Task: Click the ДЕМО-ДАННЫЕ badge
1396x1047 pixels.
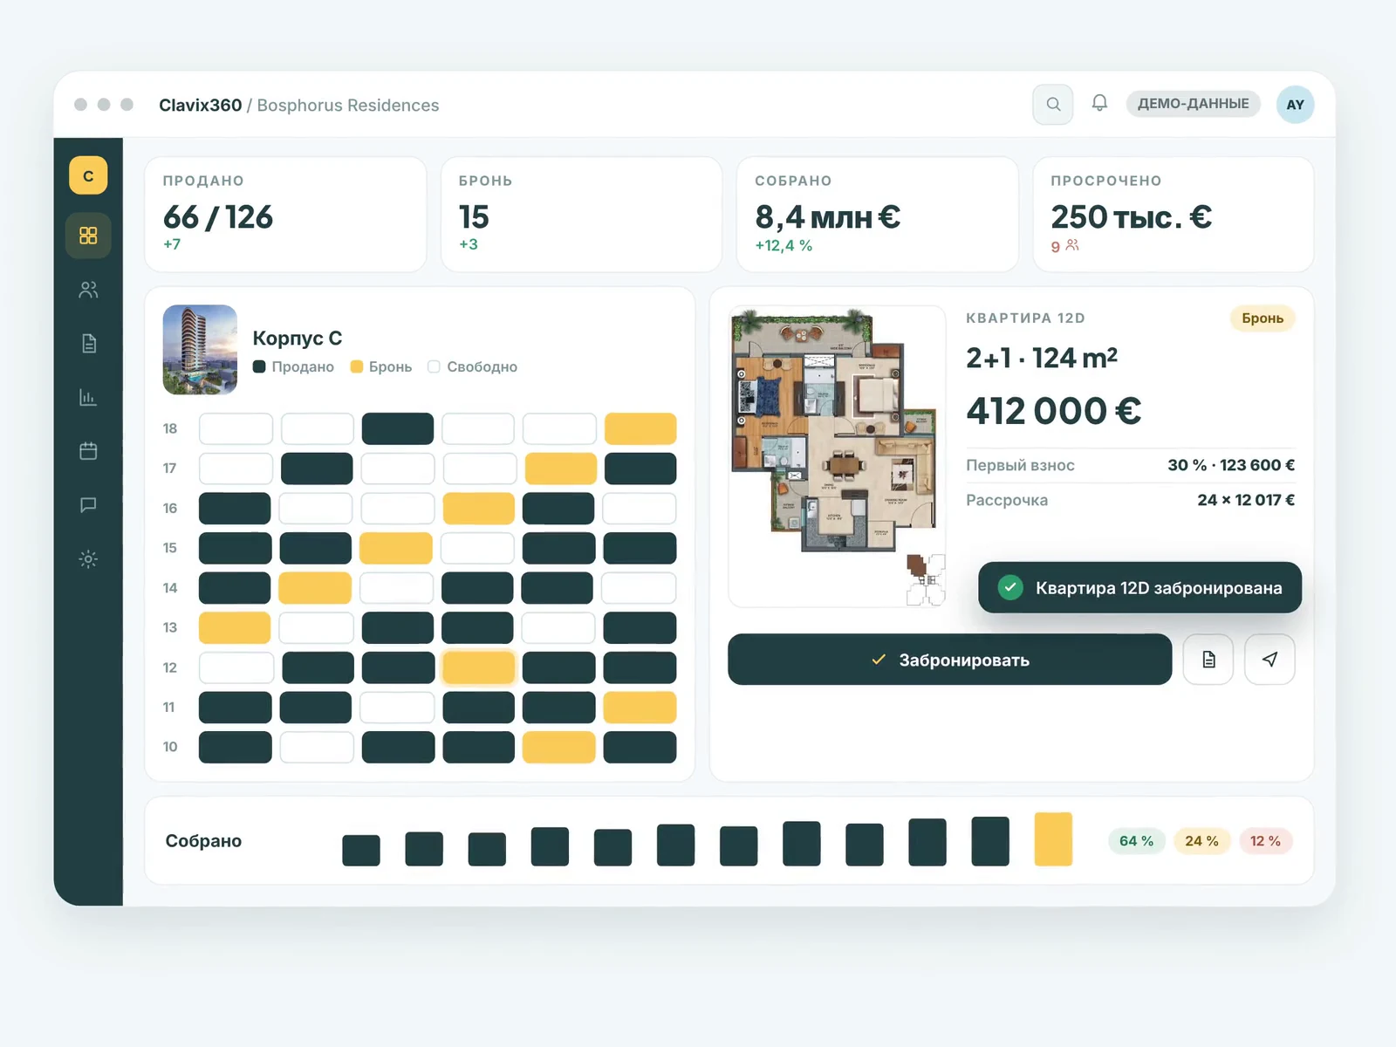Action: [x=1193, y=104]
